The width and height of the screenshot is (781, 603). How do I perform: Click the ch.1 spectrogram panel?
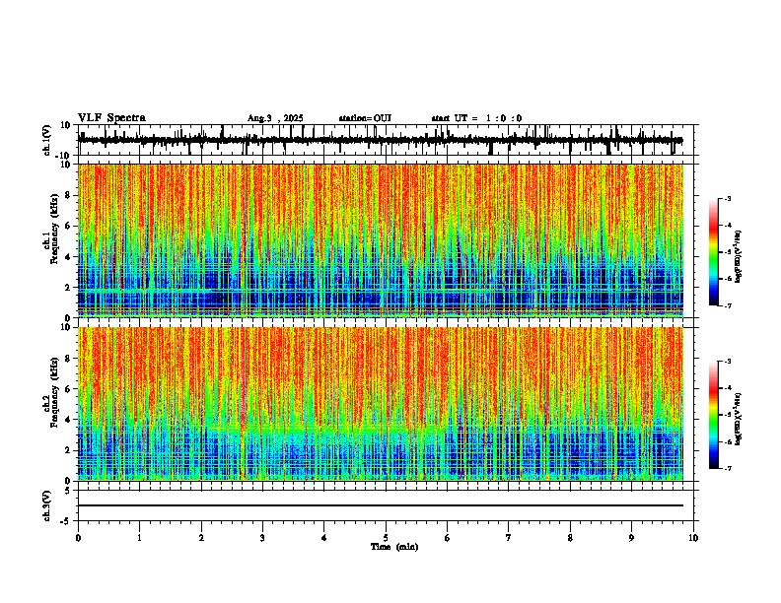tap(381, 240)
